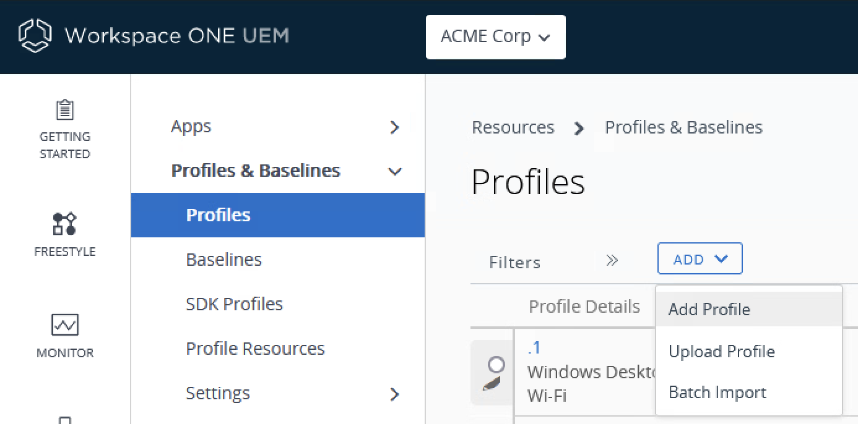
Task: Navigate to SDK Profiles
Action: [x=234, y=303]
